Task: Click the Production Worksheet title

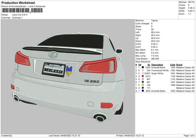Action: (x=18, y=3)
